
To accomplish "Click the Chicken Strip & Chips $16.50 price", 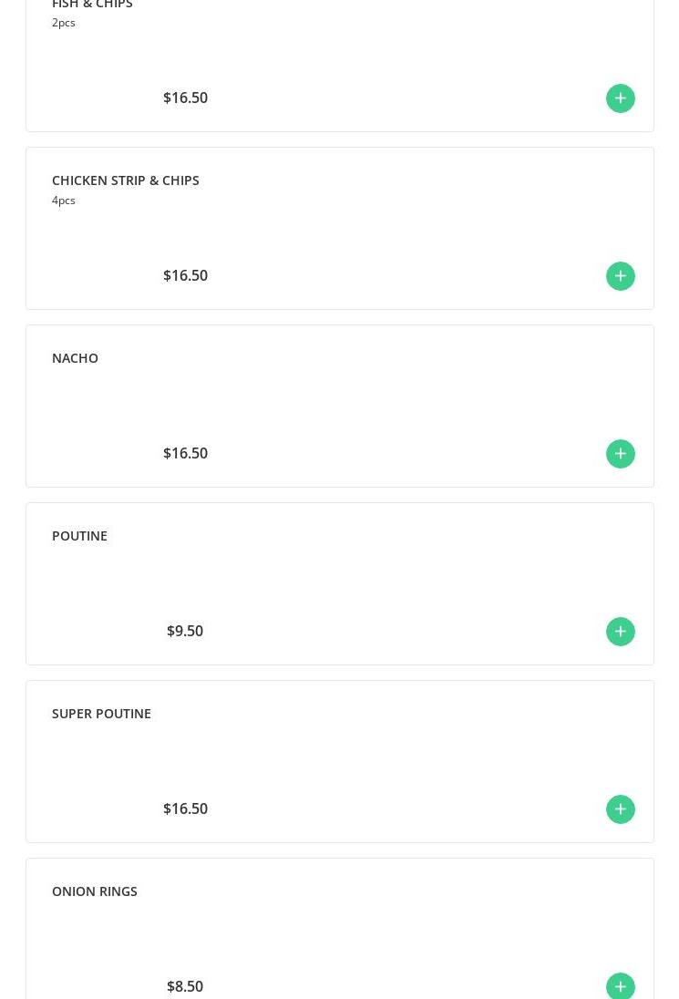I will (x=185, y=275).
